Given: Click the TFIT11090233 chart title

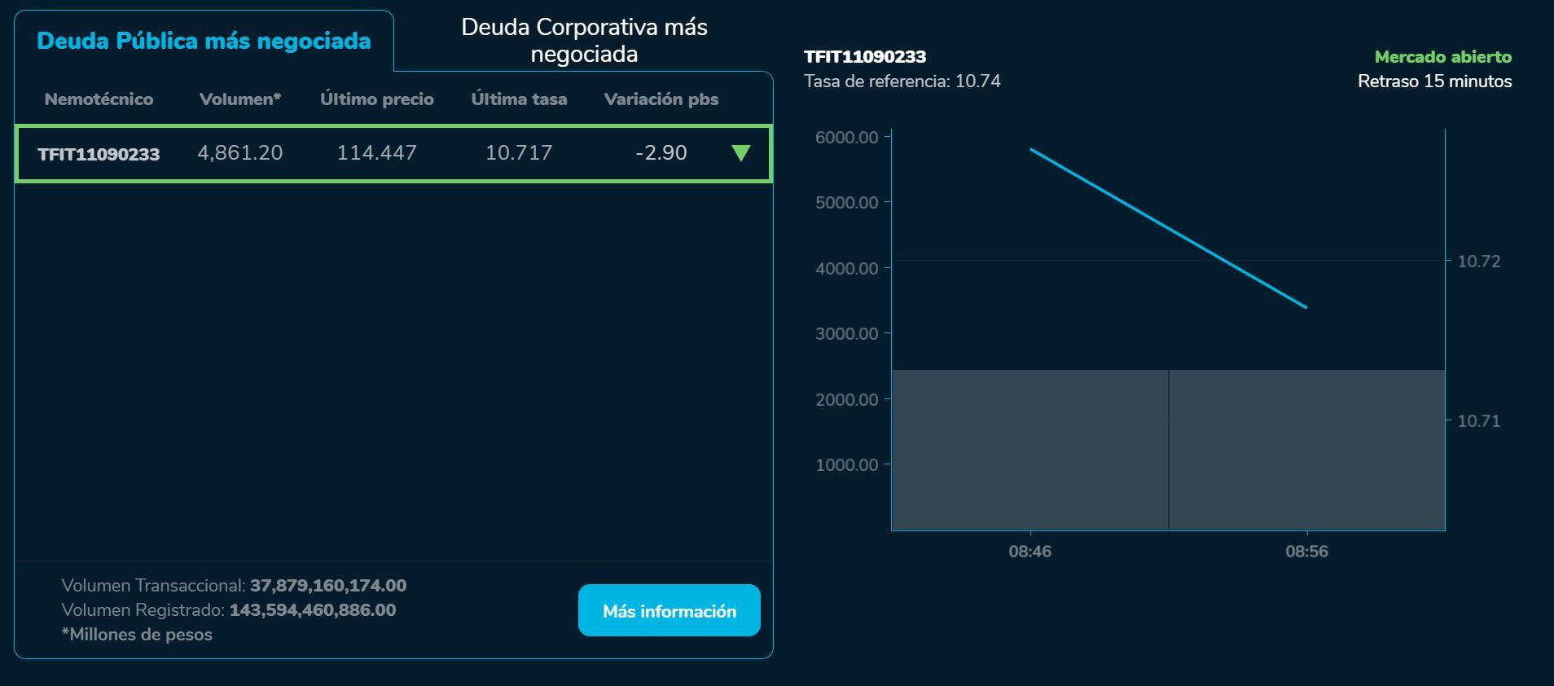Looking at the screenshot, I should [865, 57].
